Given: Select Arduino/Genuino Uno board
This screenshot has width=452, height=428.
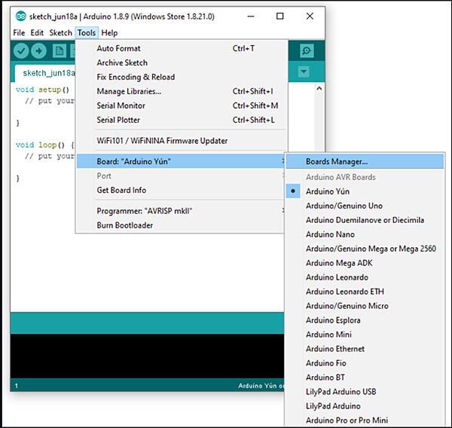Looking at the screenshot, I should (365, 206).
